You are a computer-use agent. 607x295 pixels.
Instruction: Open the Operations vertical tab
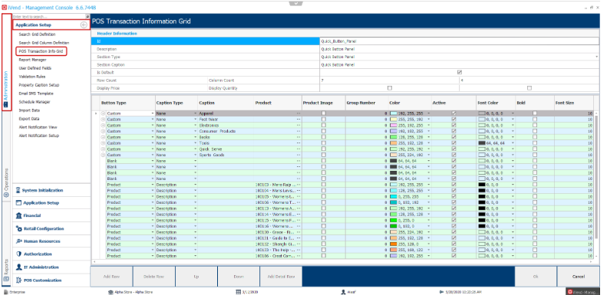click(6, 182)
